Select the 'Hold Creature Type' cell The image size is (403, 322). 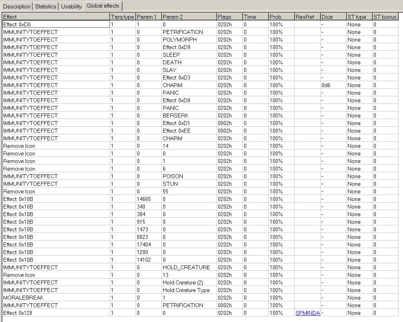[x=189, y=290]
